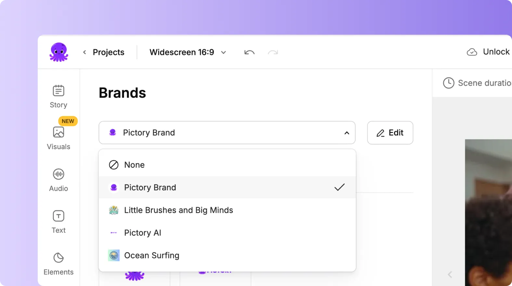Image resolution: width=512 pixels, height=286 pixels.
Task: Go back to Projects
Action: pyautogui.click(x=104, y=52)
